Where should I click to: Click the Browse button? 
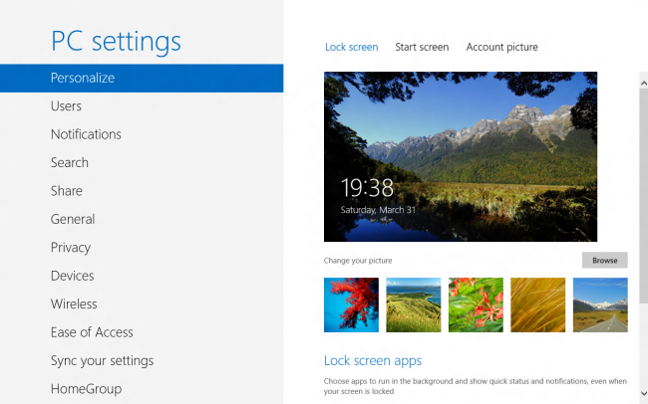tap(605, 261)
